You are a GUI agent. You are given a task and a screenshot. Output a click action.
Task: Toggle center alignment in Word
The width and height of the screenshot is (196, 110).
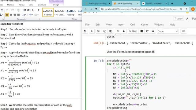pos(11,15)
